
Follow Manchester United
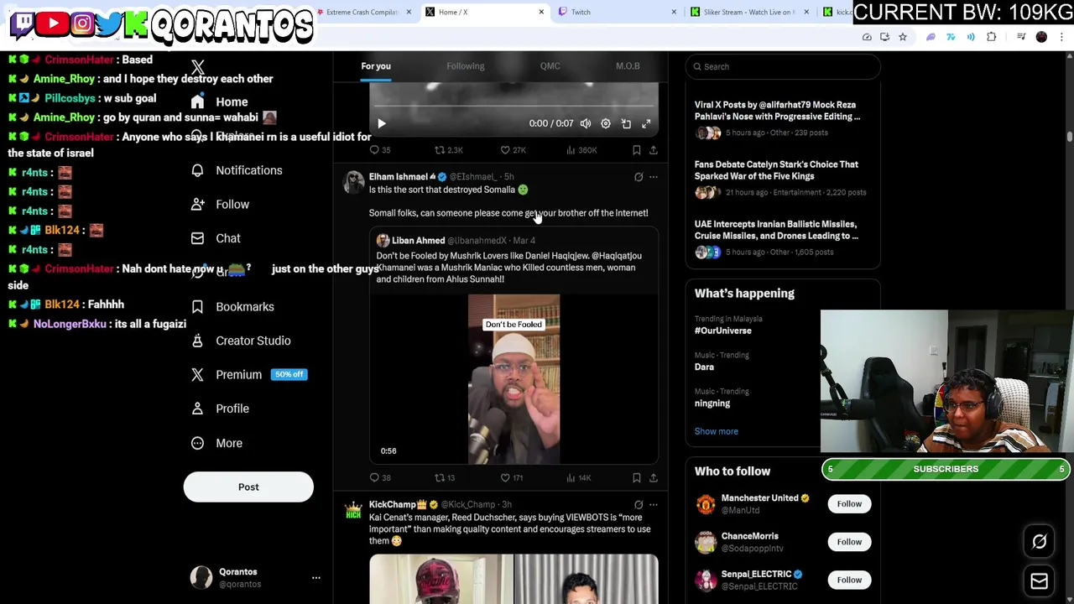pyautogui.click(x=849, y=504)
